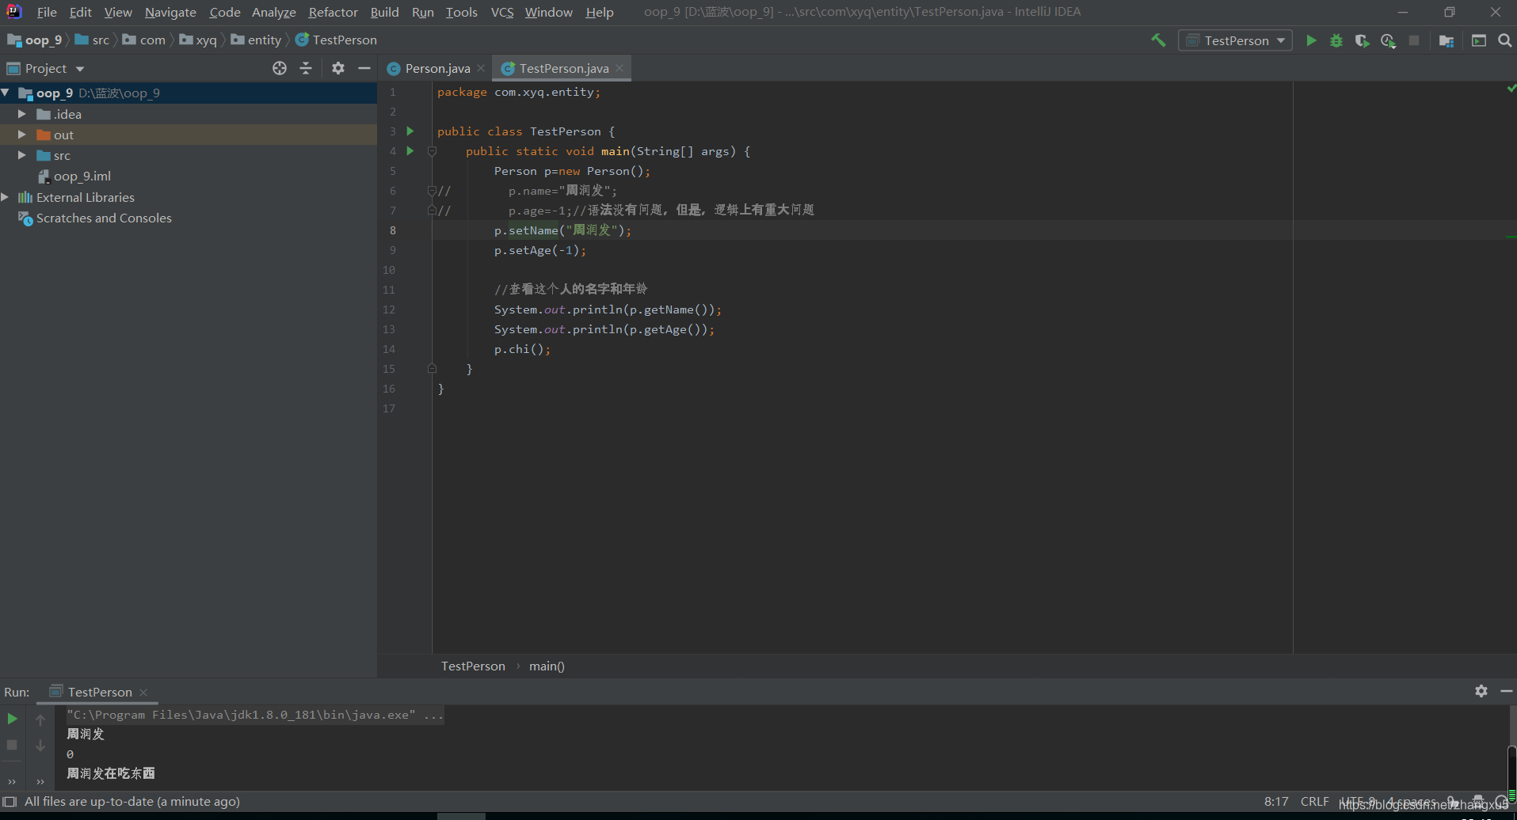Close the TestPerson.java tab

click(x=619, y=68)
